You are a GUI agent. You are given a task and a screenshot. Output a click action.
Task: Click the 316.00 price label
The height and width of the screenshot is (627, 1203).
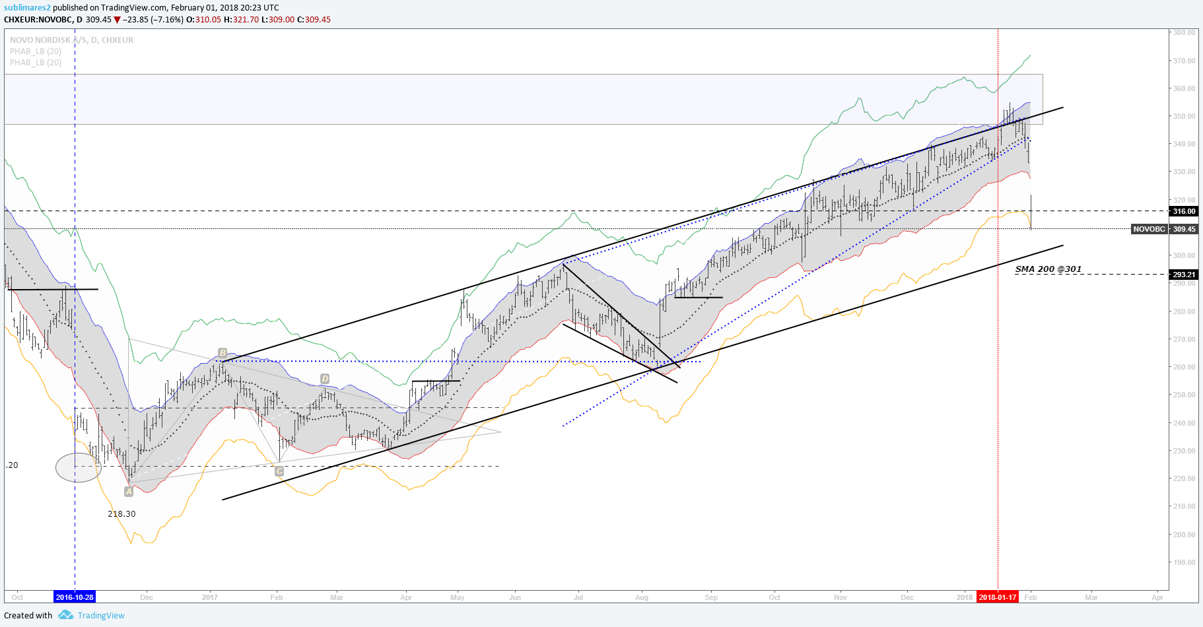tap(1184, 211)
